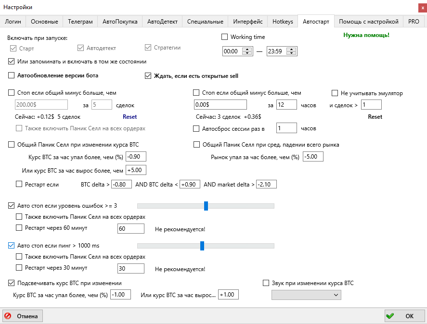Decrease the 23:59 end time with down arrow

(291, 53)
